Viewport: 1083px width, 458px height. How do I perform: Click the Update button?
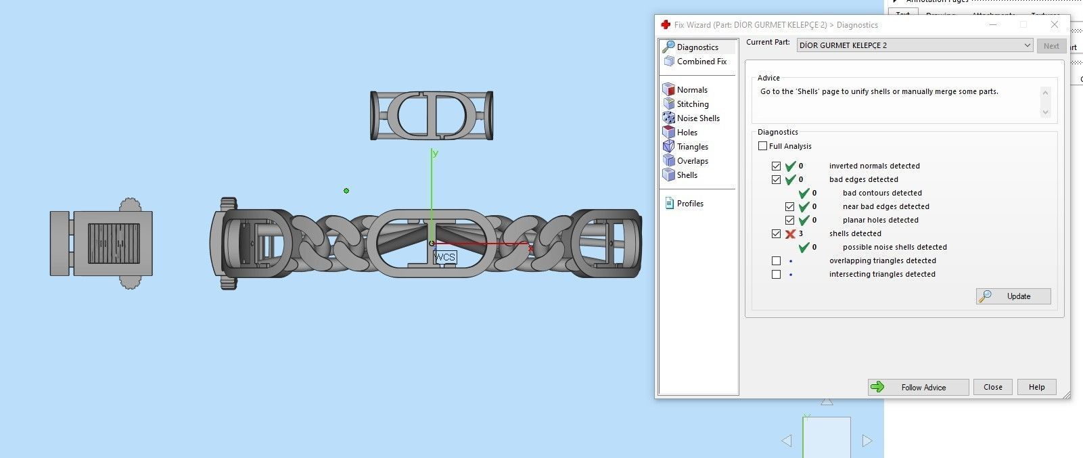pos(1013,296)
